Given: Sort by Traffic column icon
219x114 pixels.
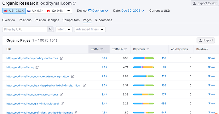Looking at the screenshot, I should [102, 49].
